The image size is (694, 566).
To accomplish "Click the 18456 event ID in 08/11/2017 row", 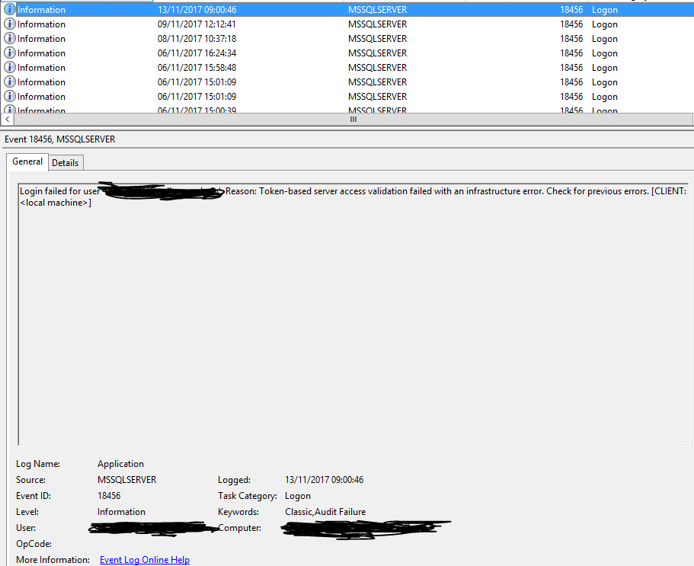I will pyautogui.click(x=571, y=39).
